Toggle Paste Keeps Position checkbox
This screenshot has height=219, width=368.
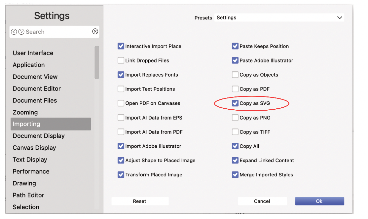click(x=235, y=46)
